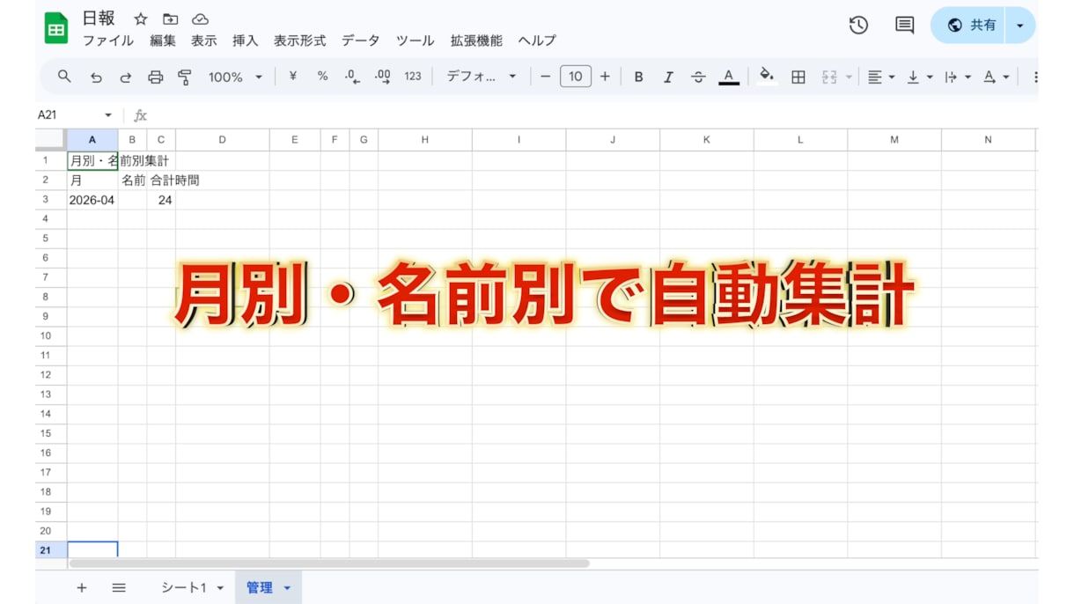
Task: Decrease font size with minus button
Action: tap(545, 77)
